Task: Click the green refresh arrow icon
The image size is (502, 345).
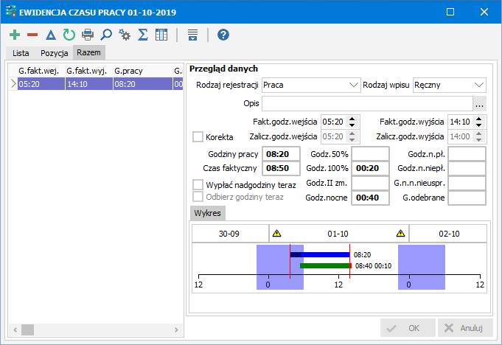Action: [x=69, y=35]
